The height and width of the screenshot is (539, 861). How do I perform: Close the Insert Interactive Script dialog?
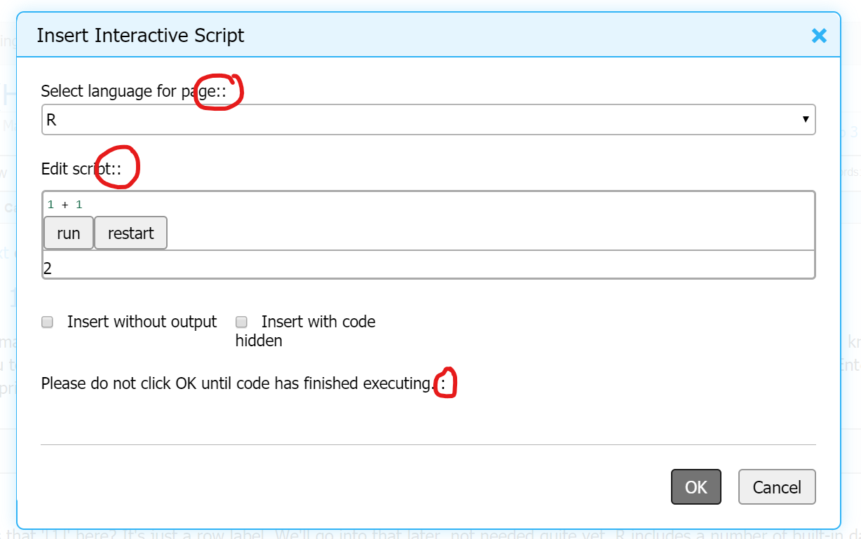(x=818, y=35)
